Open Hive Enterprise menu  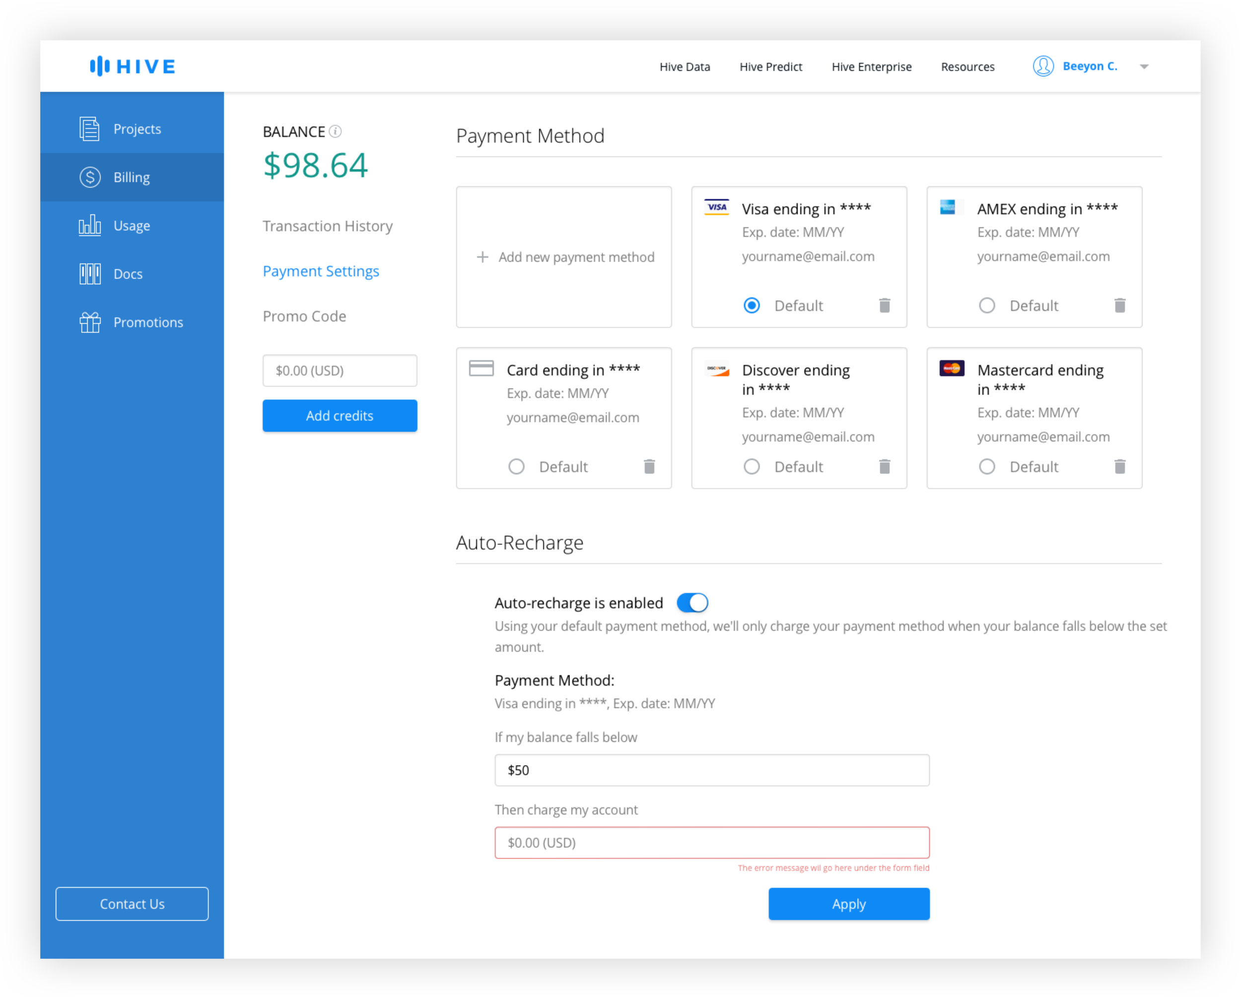click(x=871, y=67)
